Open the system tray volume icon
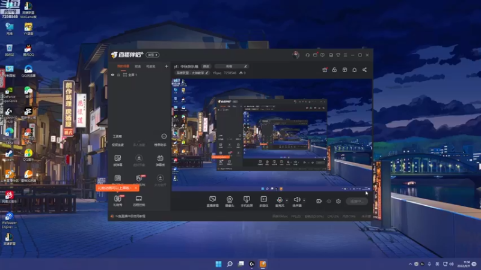The image size is (481, 270). (452, 264)
